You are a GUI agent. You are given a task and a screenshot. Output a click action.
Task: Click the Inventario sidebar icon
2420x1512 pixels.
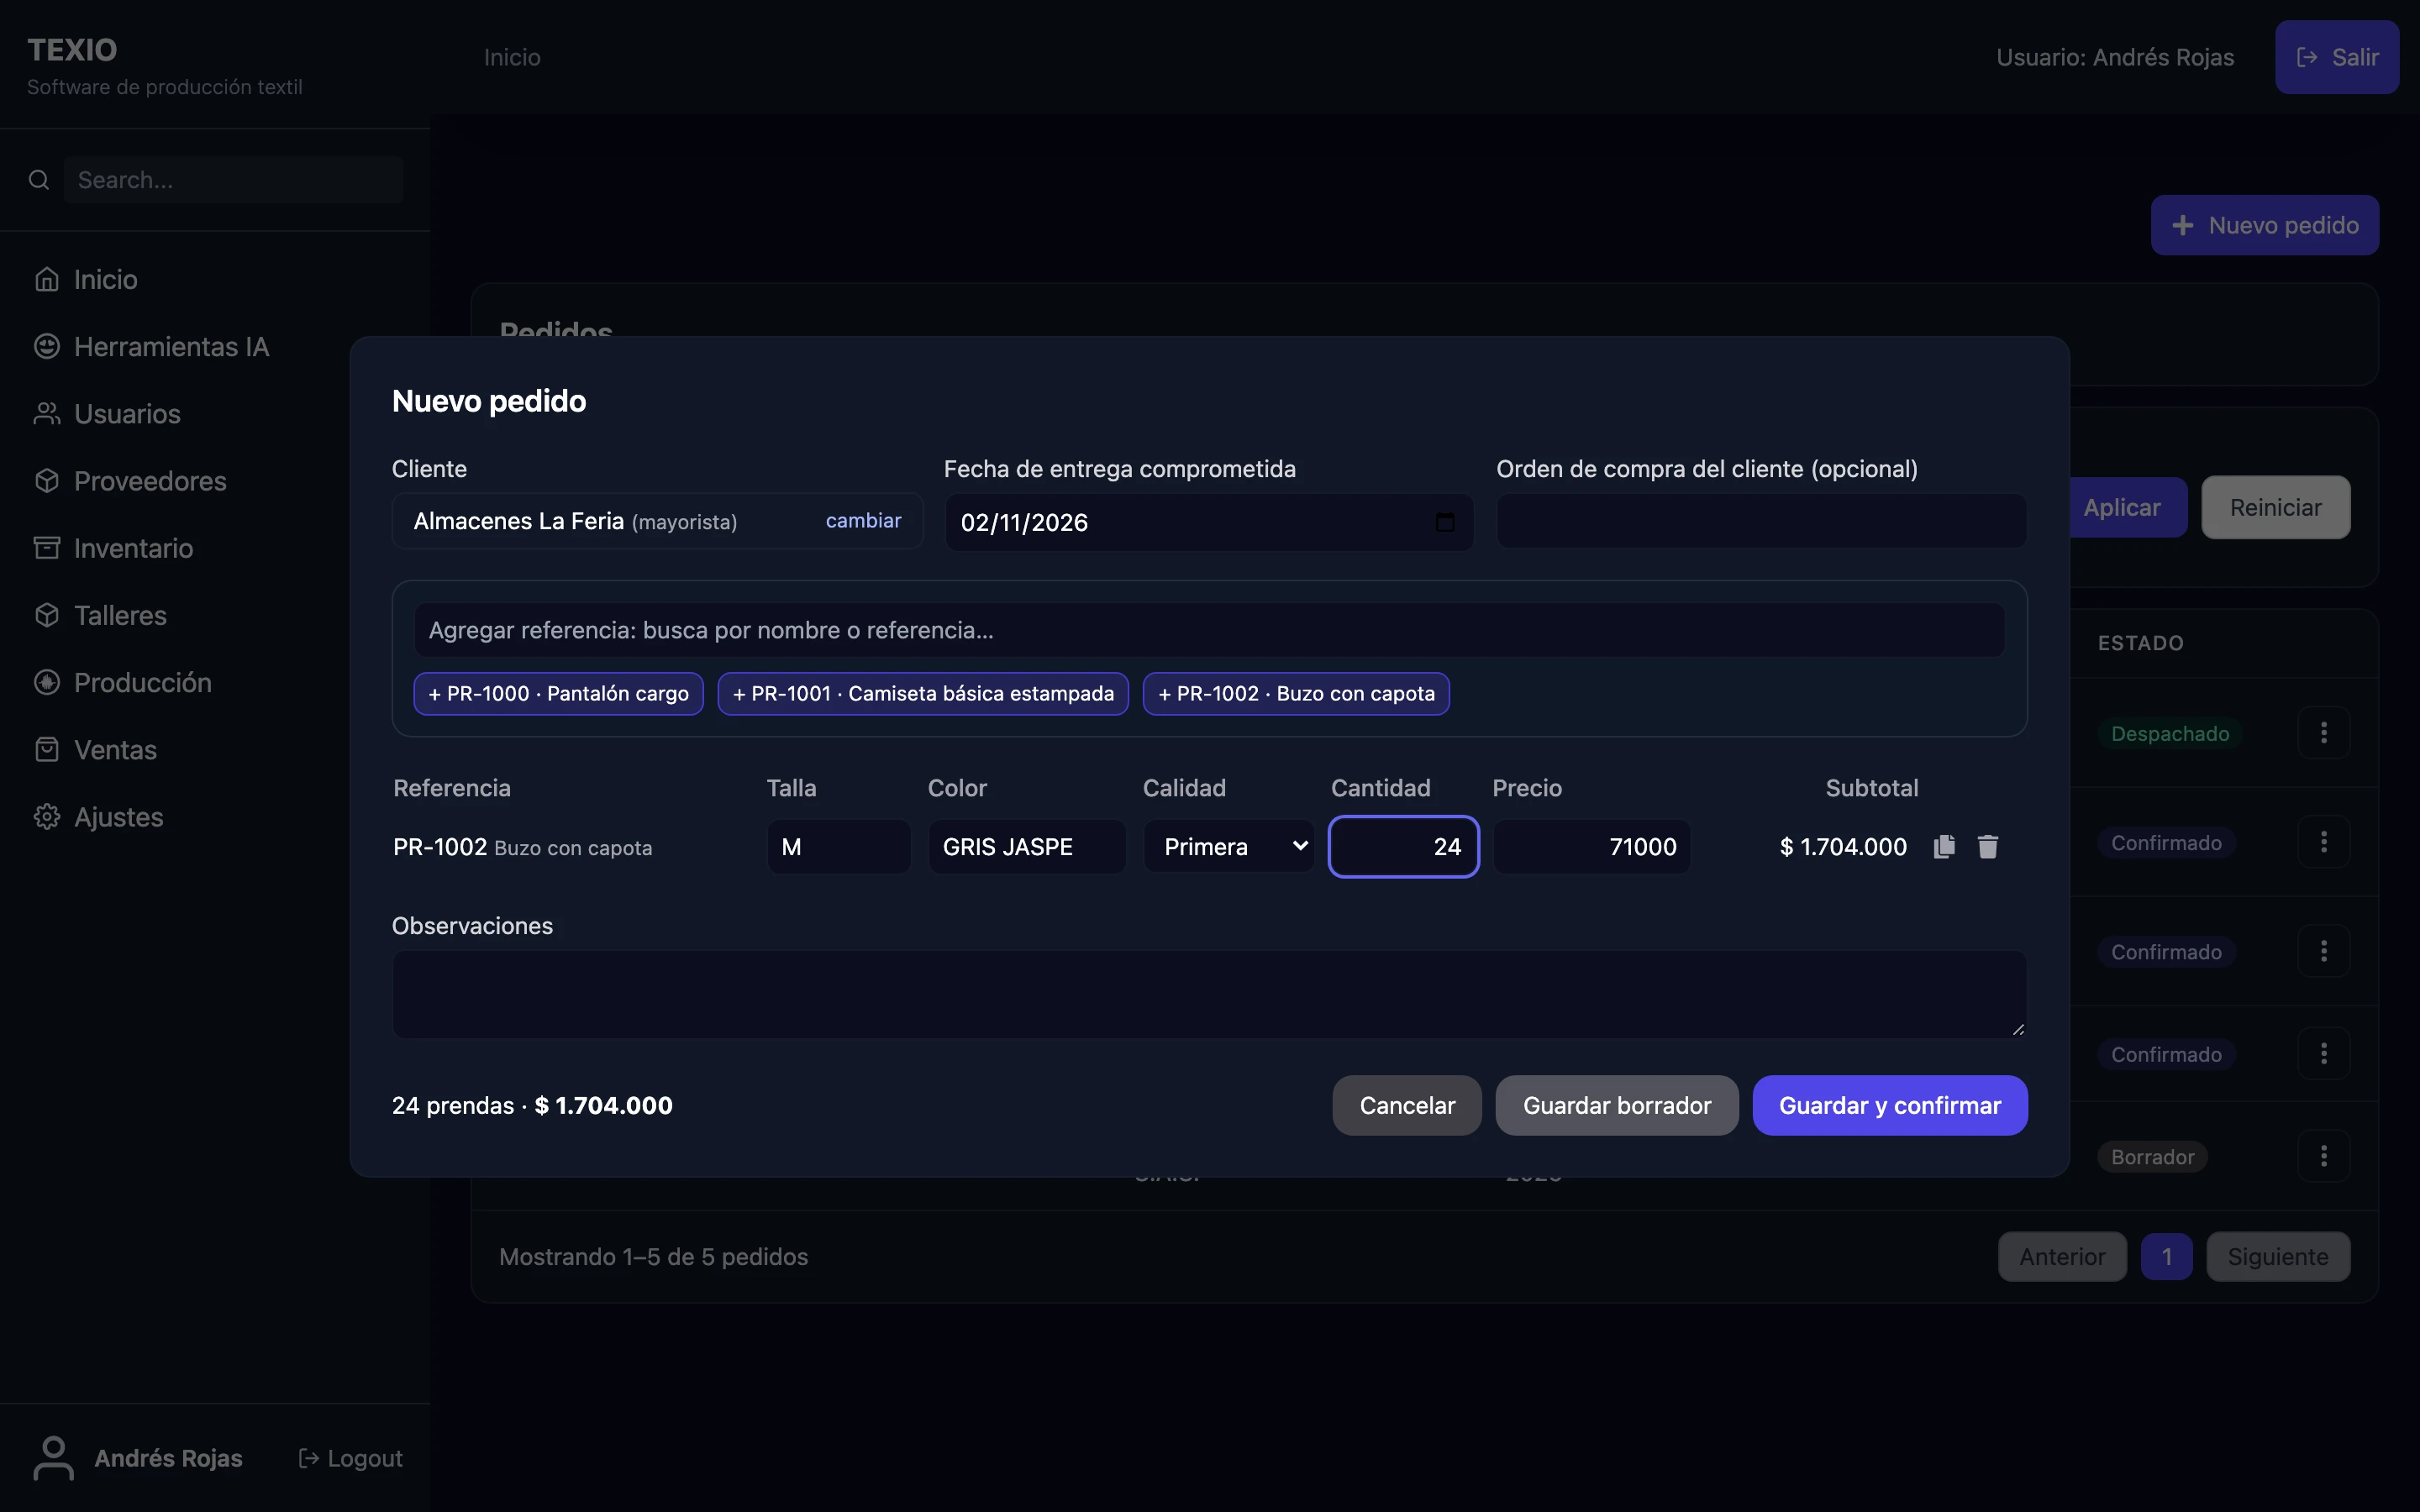[x=47, y=548]
